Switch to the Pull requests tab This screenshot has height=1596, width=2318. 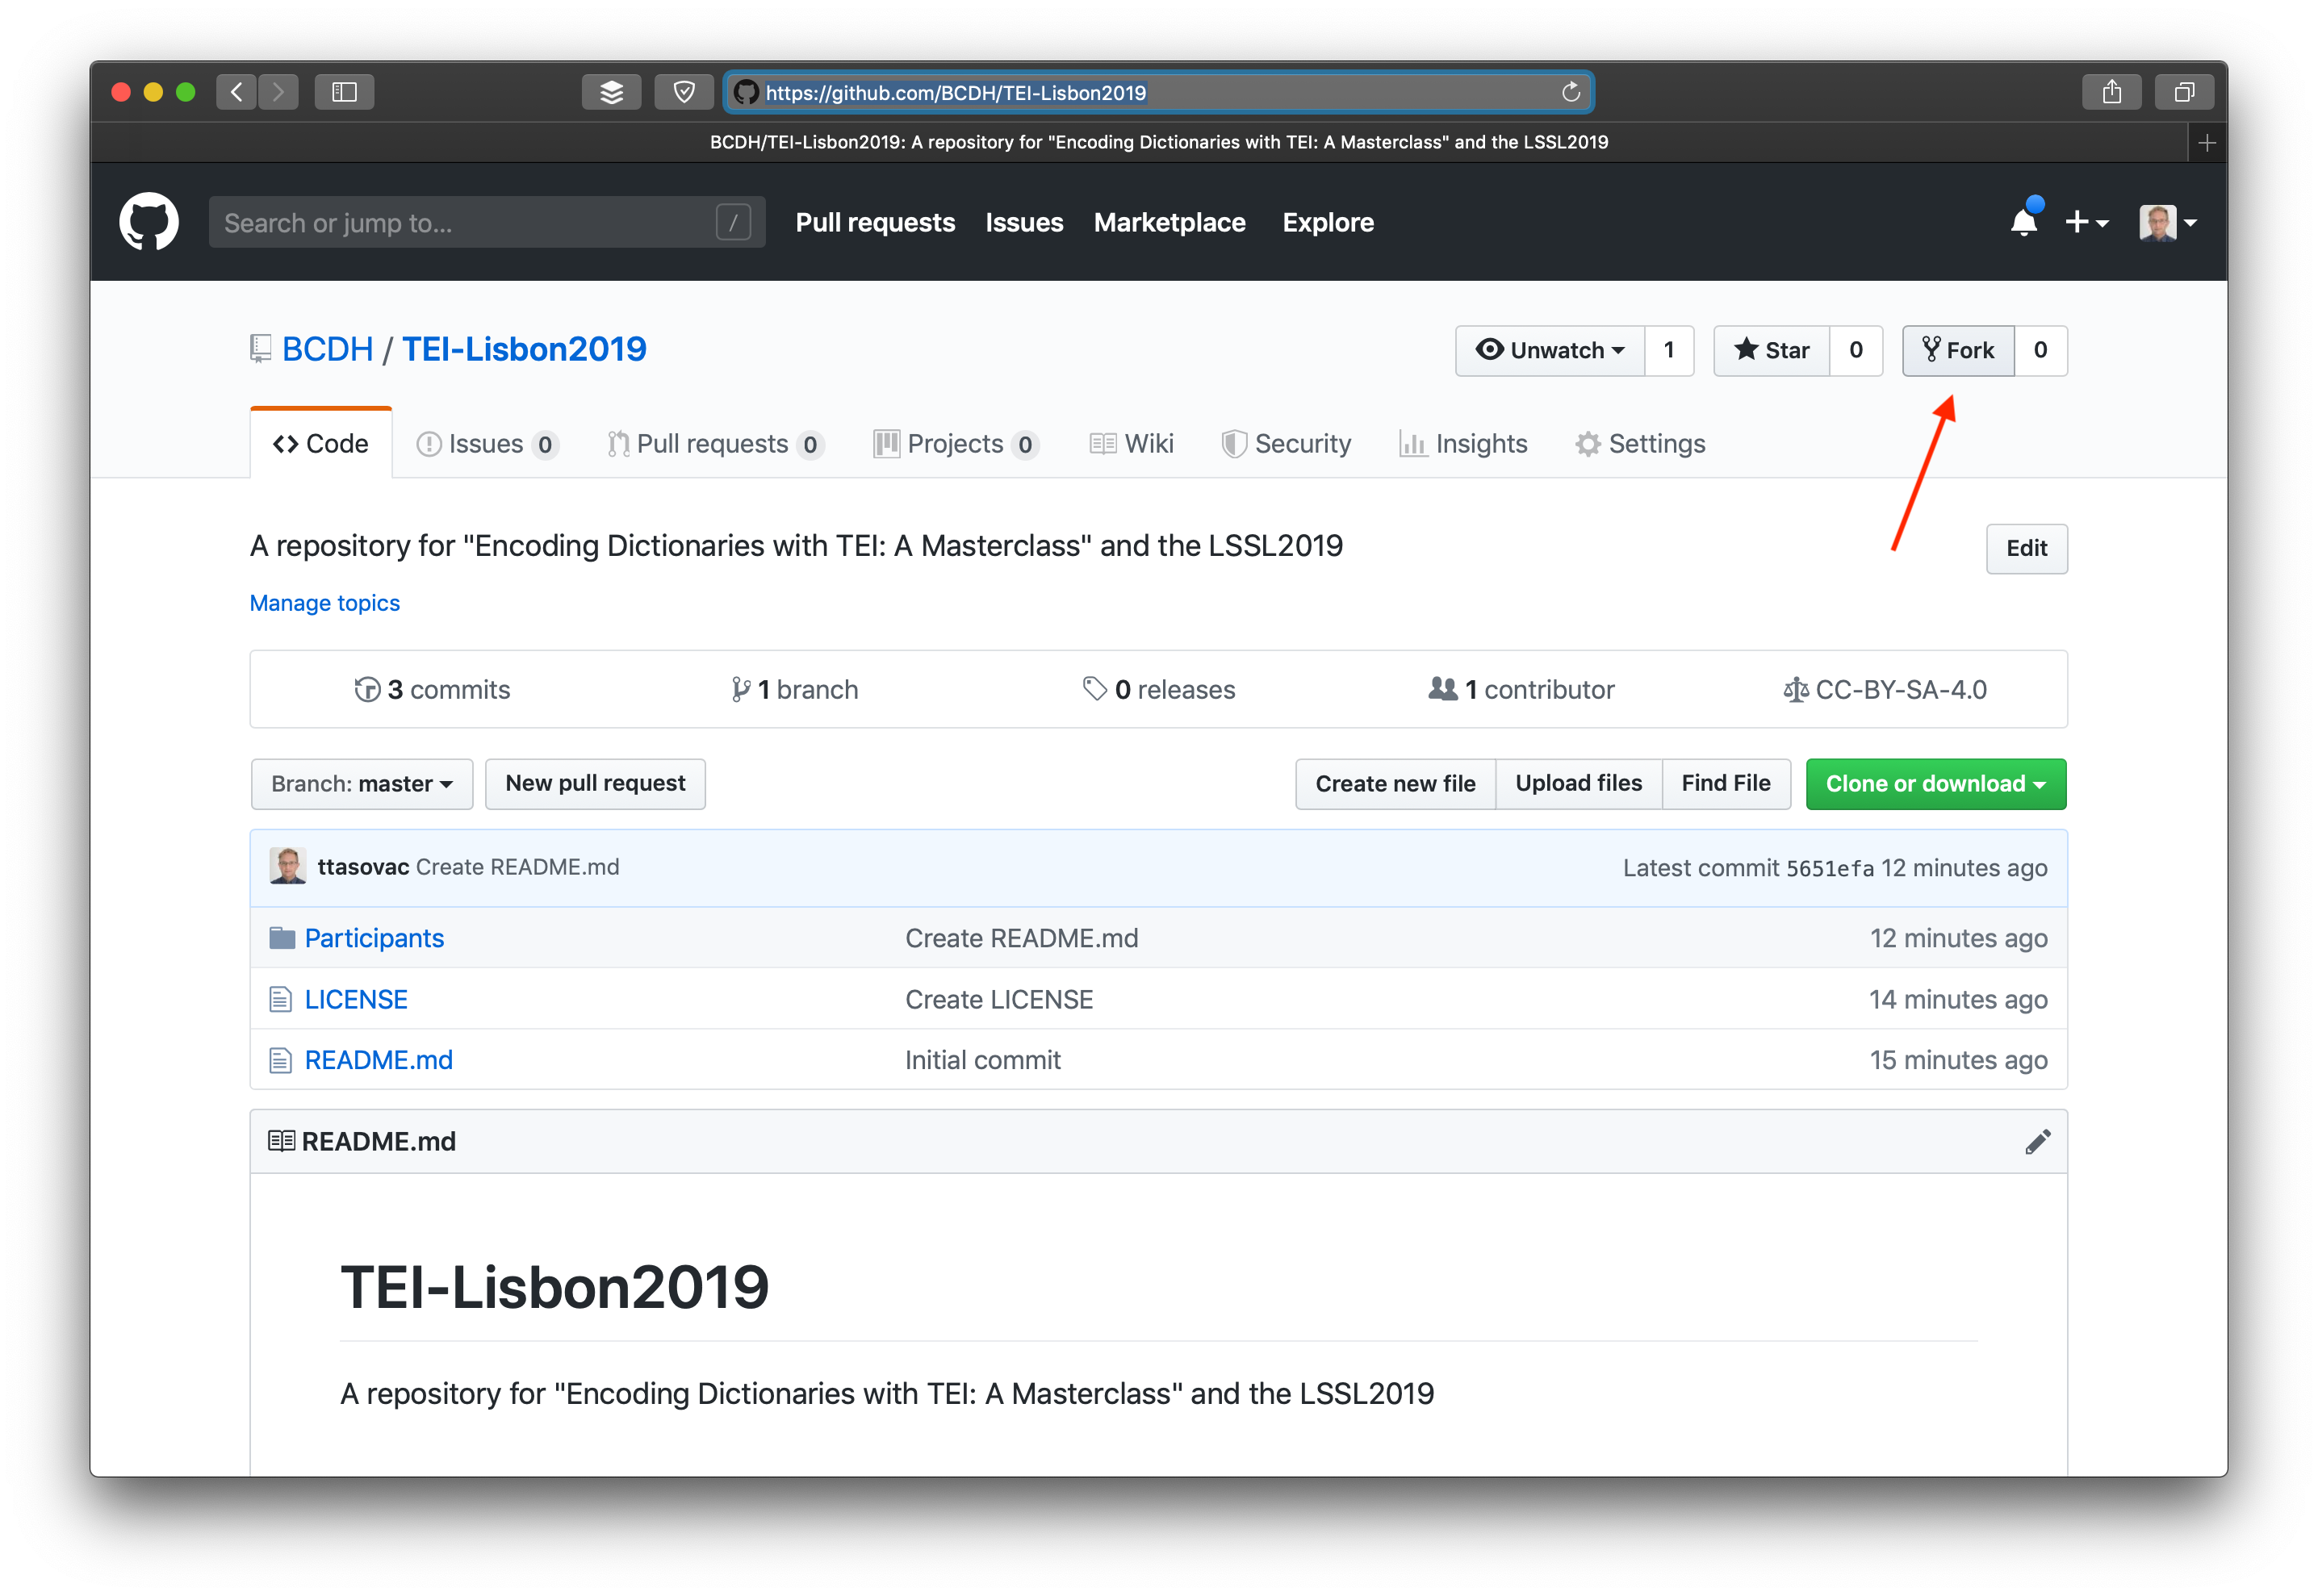coord(715,444)
